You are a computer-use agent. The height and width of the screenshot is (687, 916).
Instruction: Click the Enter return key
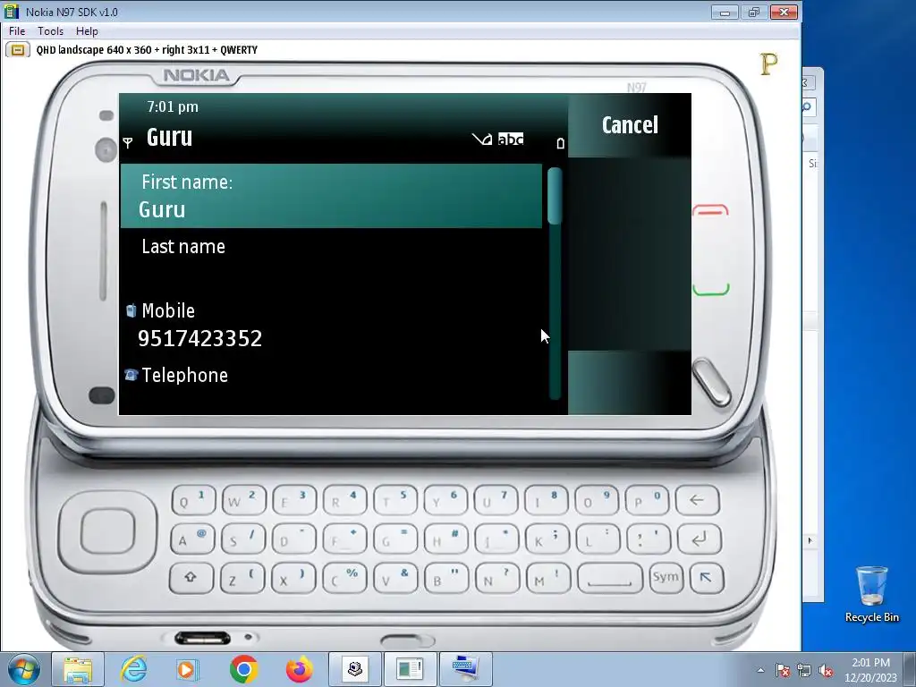[699, 539]
